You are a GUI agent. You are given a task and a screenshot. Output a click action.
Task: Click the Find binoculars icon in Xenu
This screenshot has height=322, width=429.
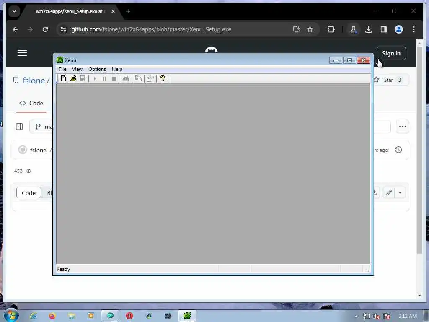[x=126, y=78]
